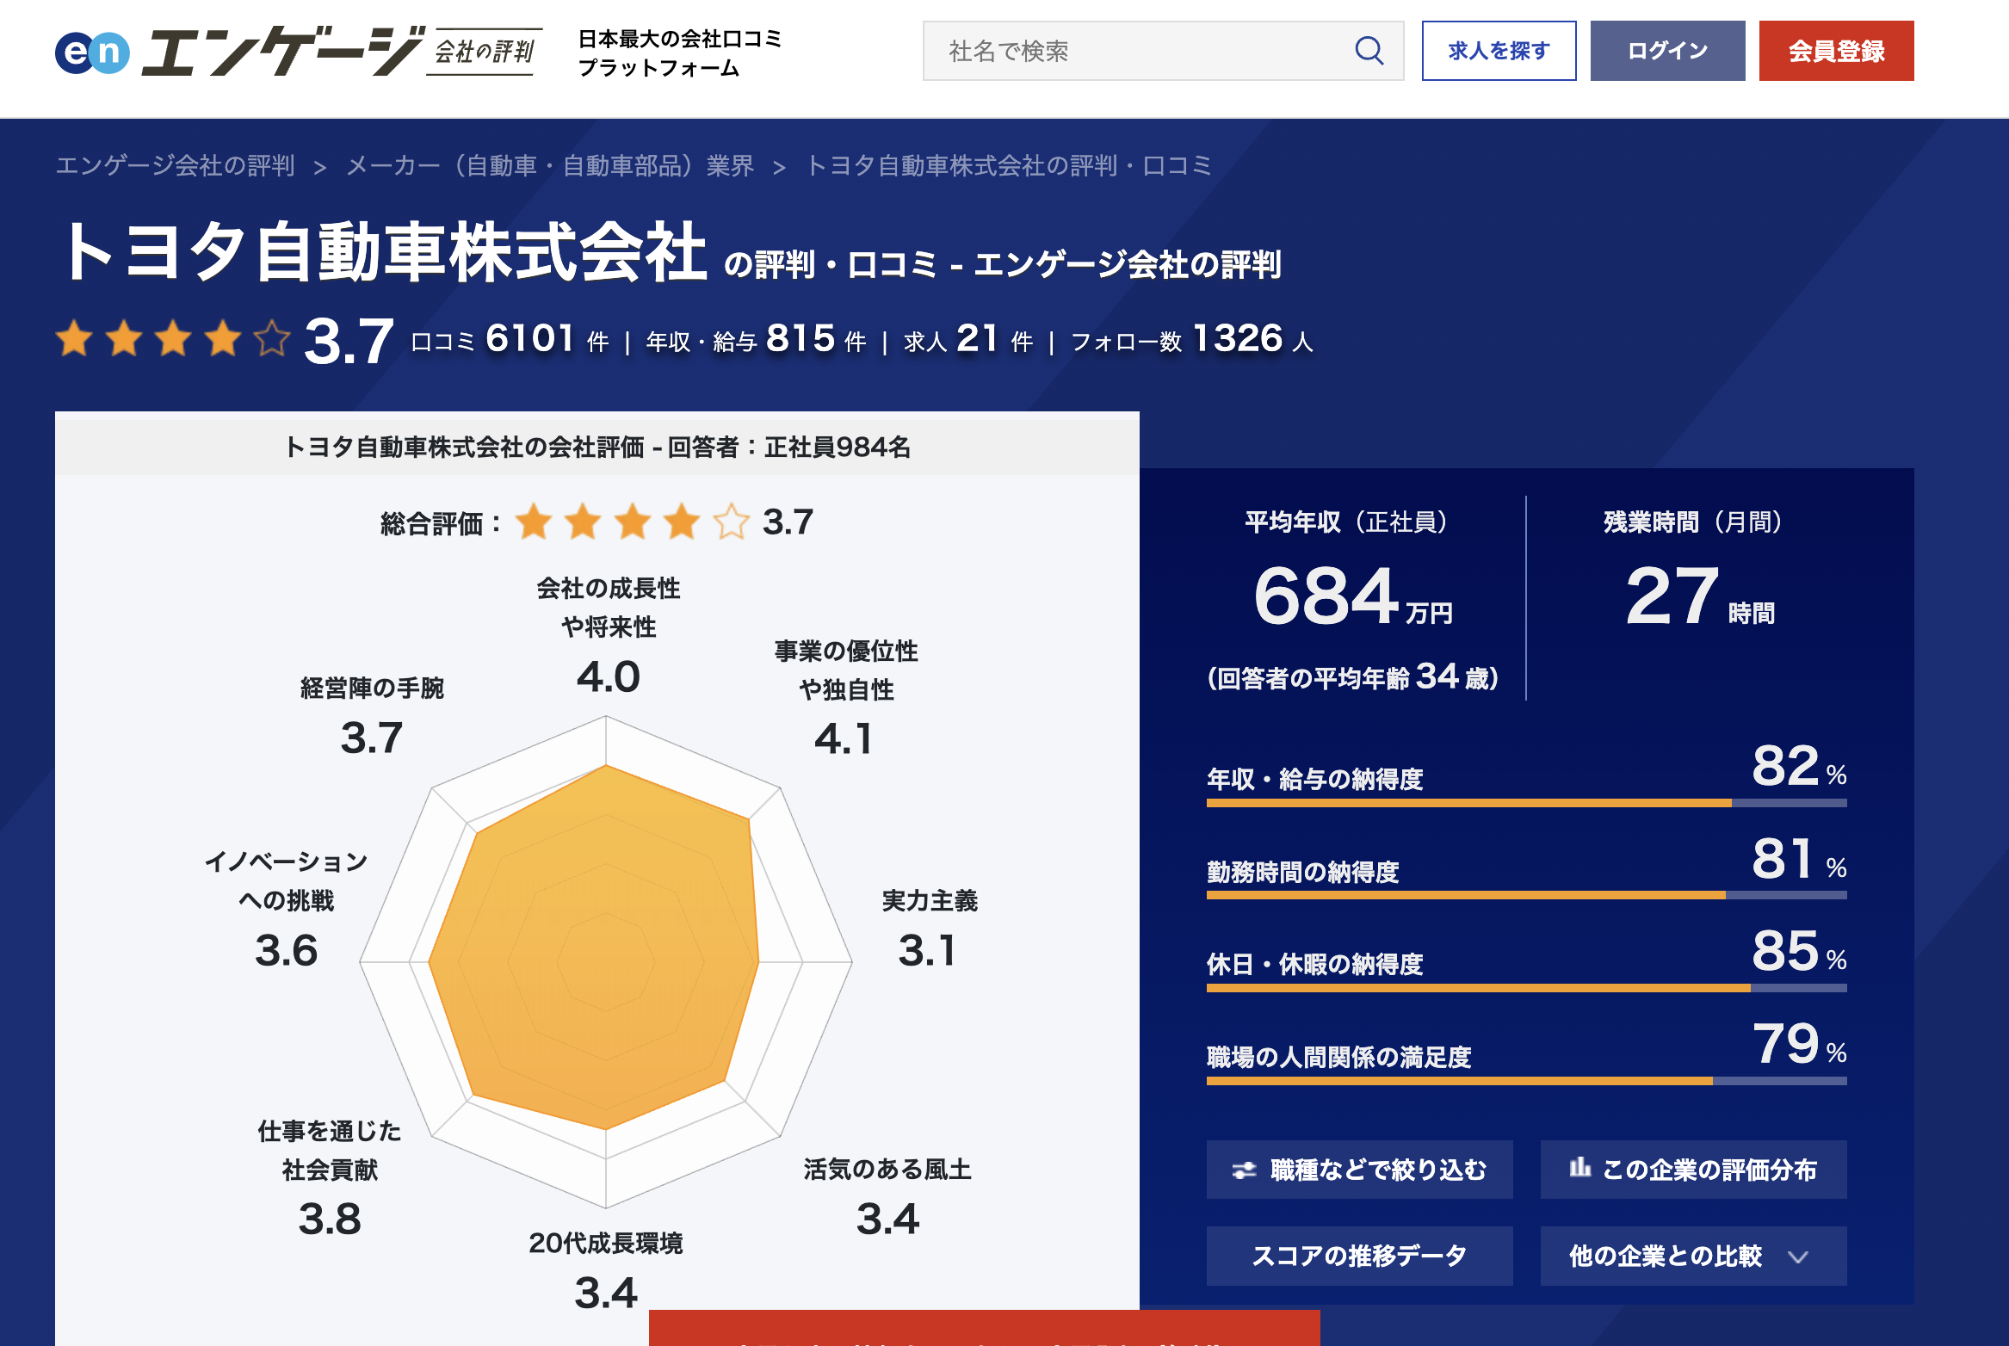Click the 会員登録 button
The image size is (2009, 1346).
[1836, 51]
